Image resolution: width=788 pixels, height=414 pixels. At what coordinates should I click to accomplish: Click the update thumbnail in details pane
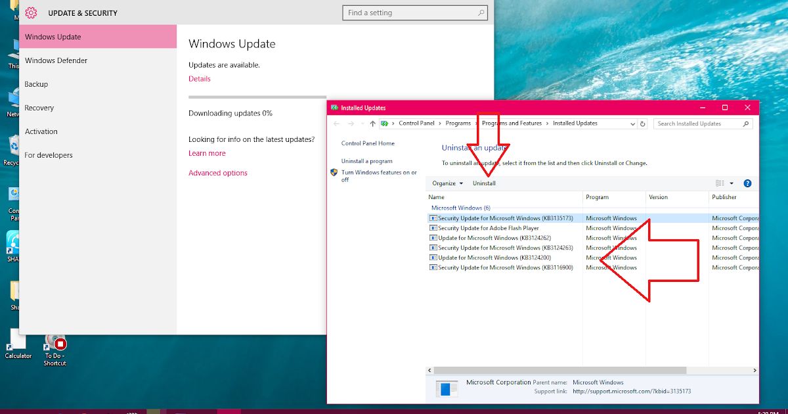[x=449, y=388]
